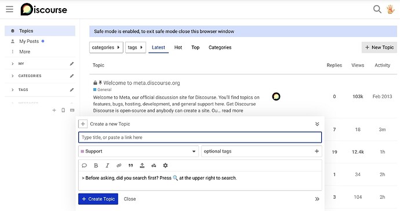Close the composer via Close link
This screenshot has height=211, width=400.
click(x=130, y=199)
